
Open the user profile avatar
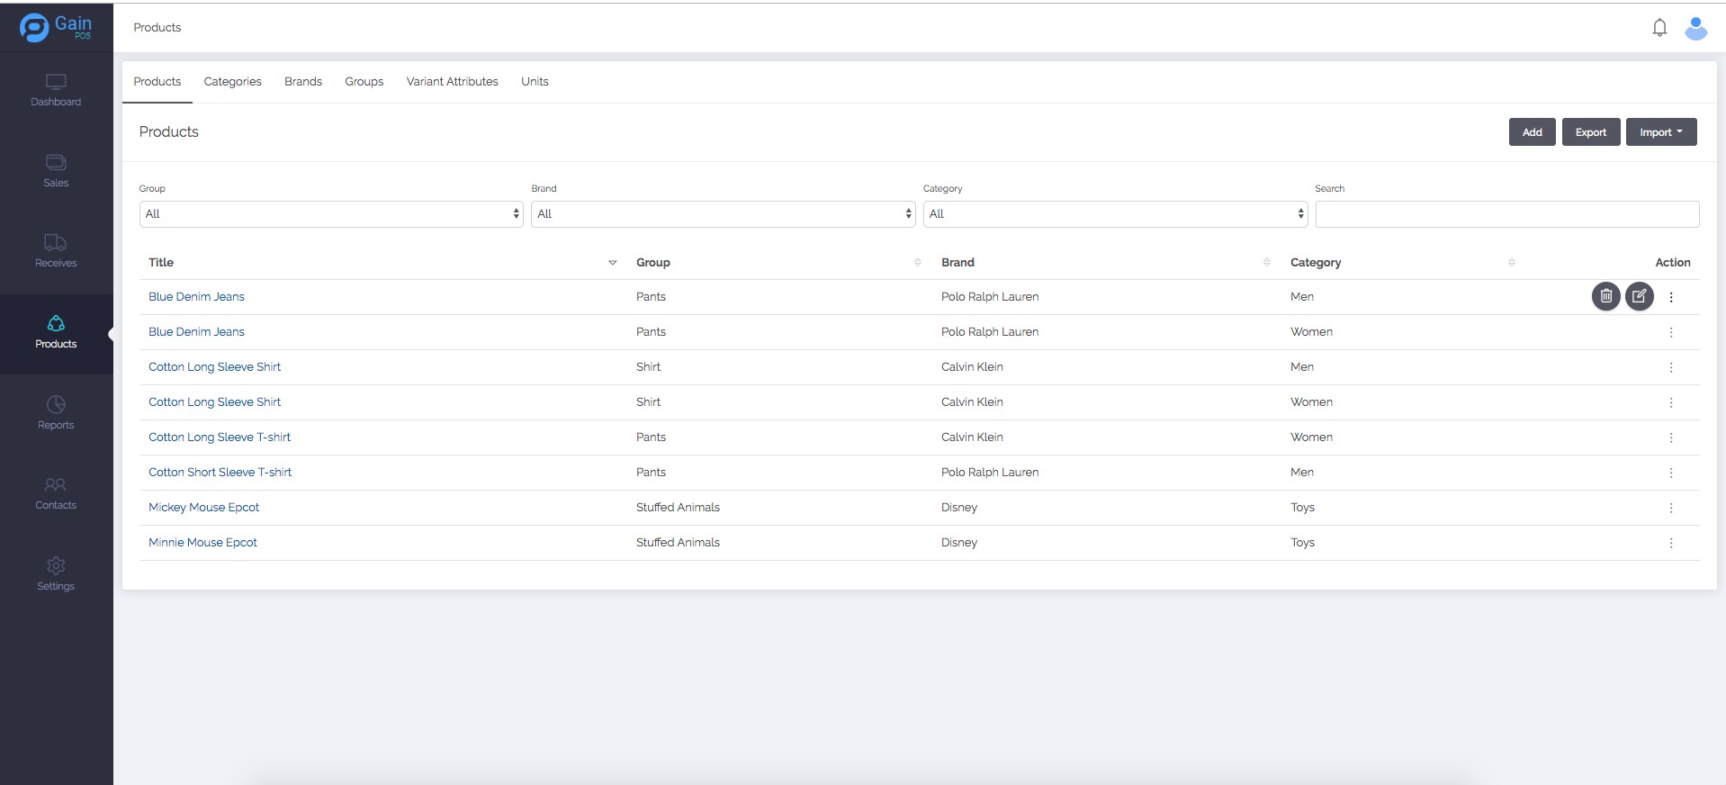(x=1695, y=28)
